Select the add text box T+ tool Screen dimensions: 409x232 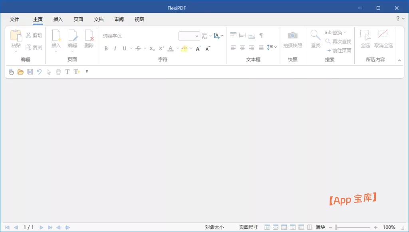(77, 72)
